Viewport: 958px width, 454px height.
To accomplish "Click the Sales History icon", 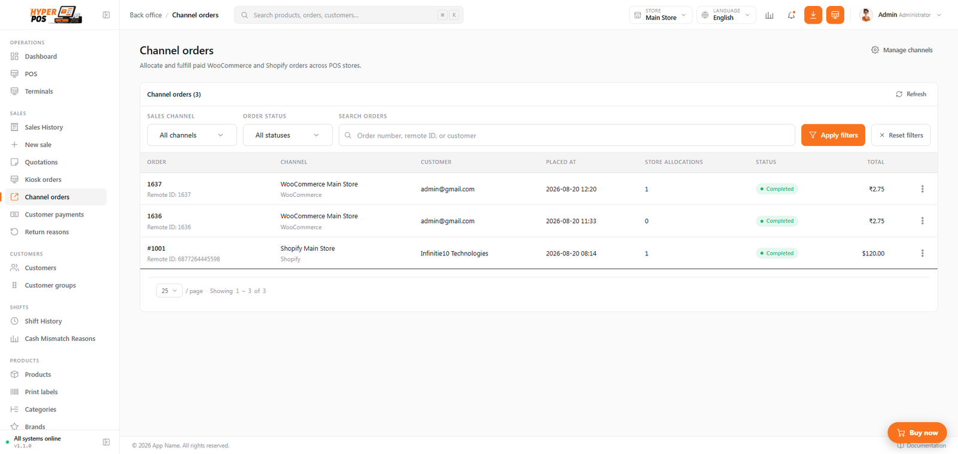I will 14,127.
